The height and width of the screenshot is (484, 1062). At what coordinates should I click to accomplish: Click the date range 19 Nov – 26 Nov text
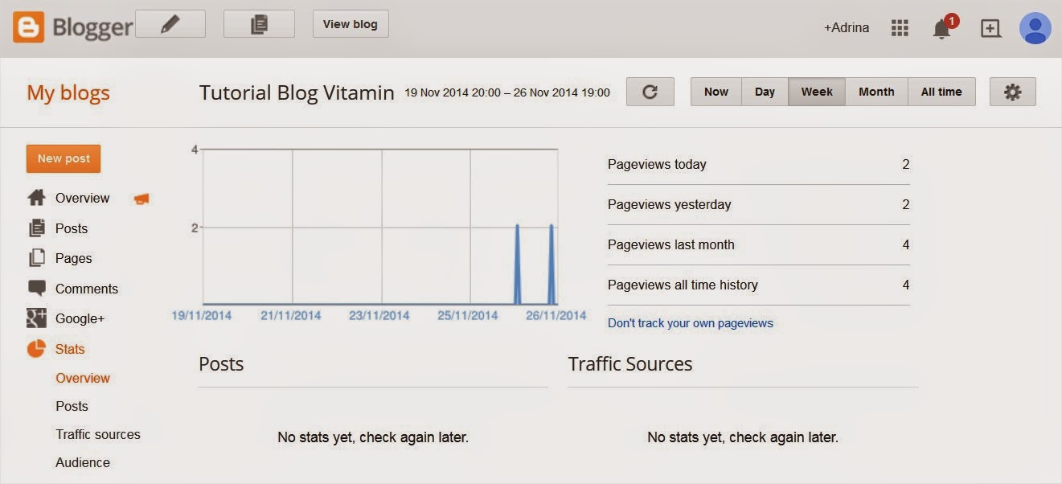[507, 92]
